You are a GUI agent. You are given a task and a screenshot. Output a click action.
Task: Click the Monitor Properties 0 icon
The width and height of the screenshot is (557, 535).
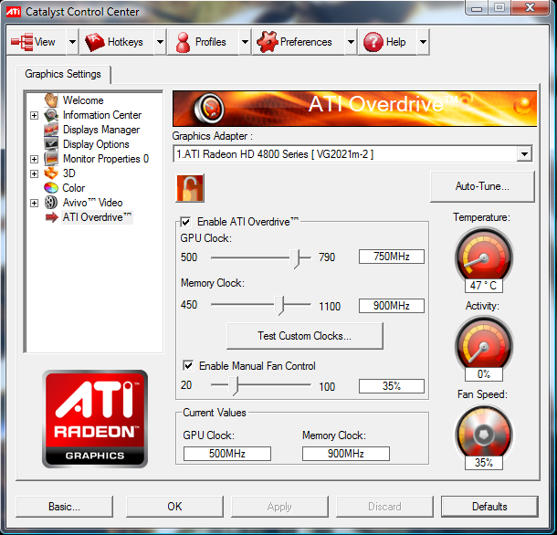(x=52, y=159)
